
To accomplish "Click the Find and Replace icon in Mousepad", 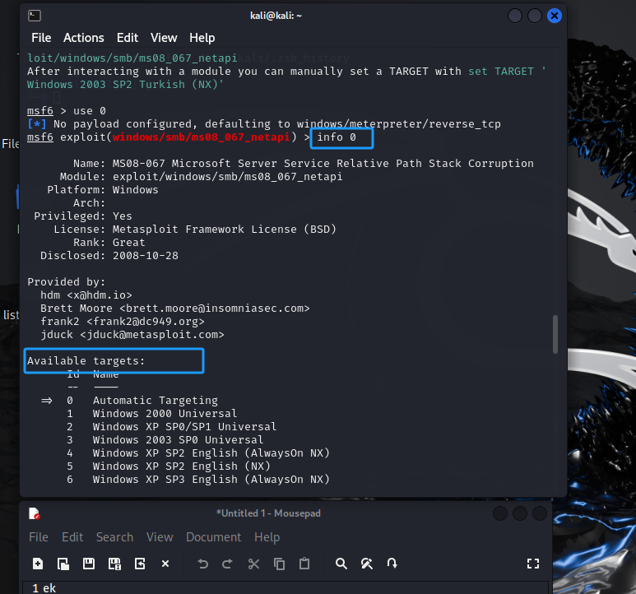I will pyautogui.click(x=367, y=564).
